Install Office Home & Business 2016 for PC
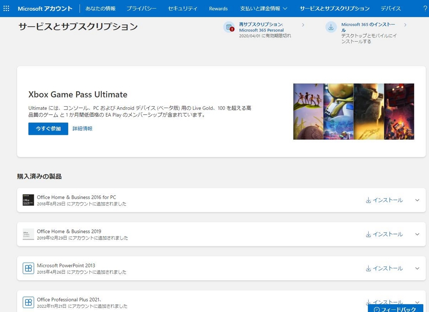This screenshot has width=429, height=312. 384,200
